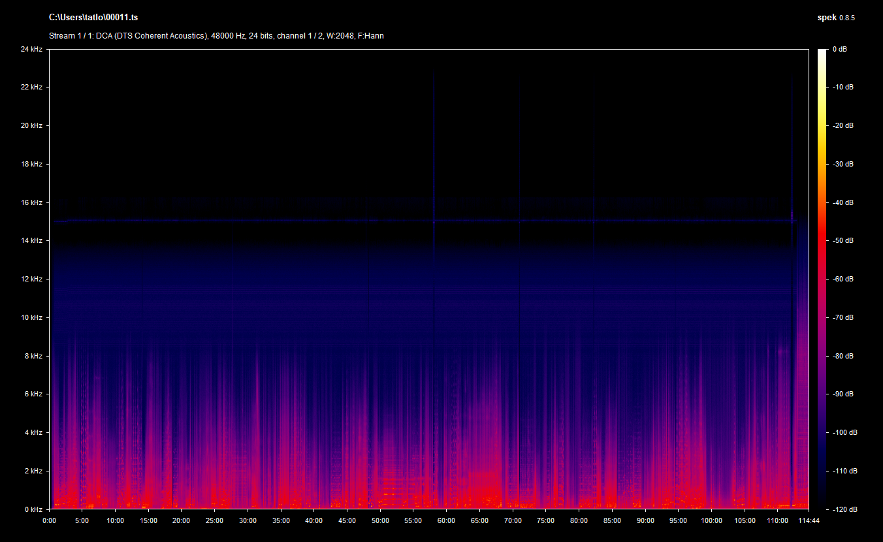Click the 90:00 time axis marker
The image size is (883, 542).
(x=645, y=520)
